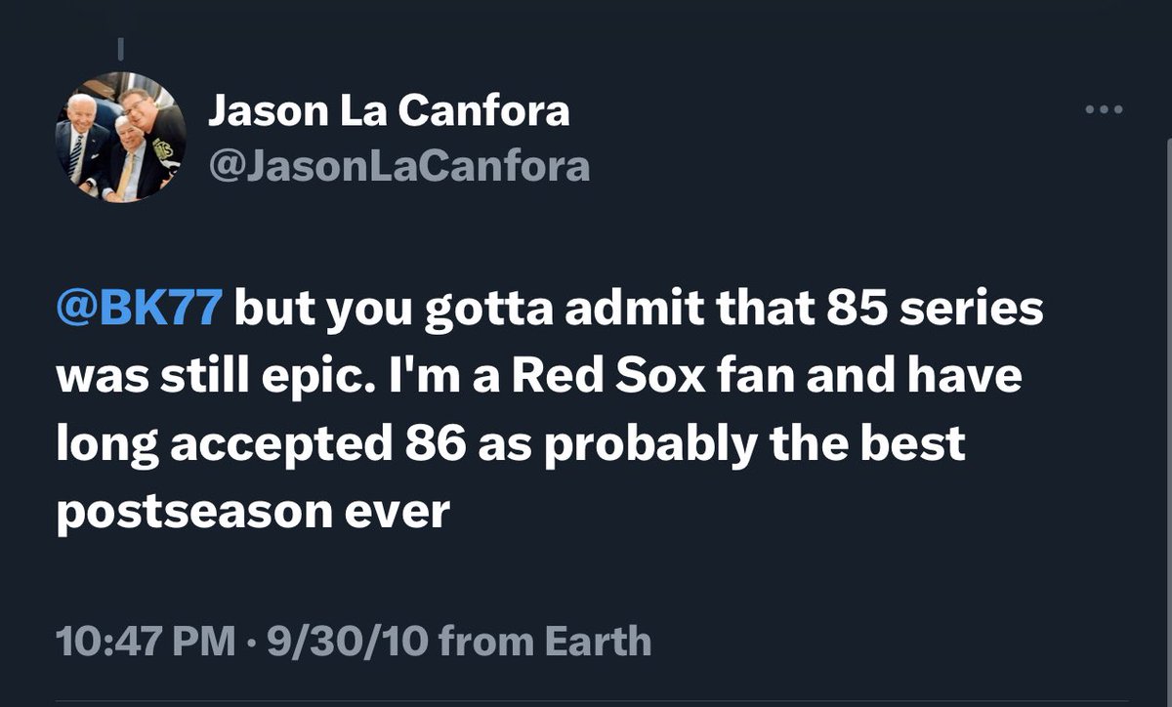This screenshot has height=707, width=1172.
Task: Click the Jason La Canfora display name
Action: pyautogui.click(x=389, y=111)
